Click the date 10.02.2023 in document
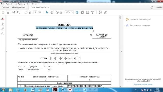This screenshot has width=163, height=92. 28,35
